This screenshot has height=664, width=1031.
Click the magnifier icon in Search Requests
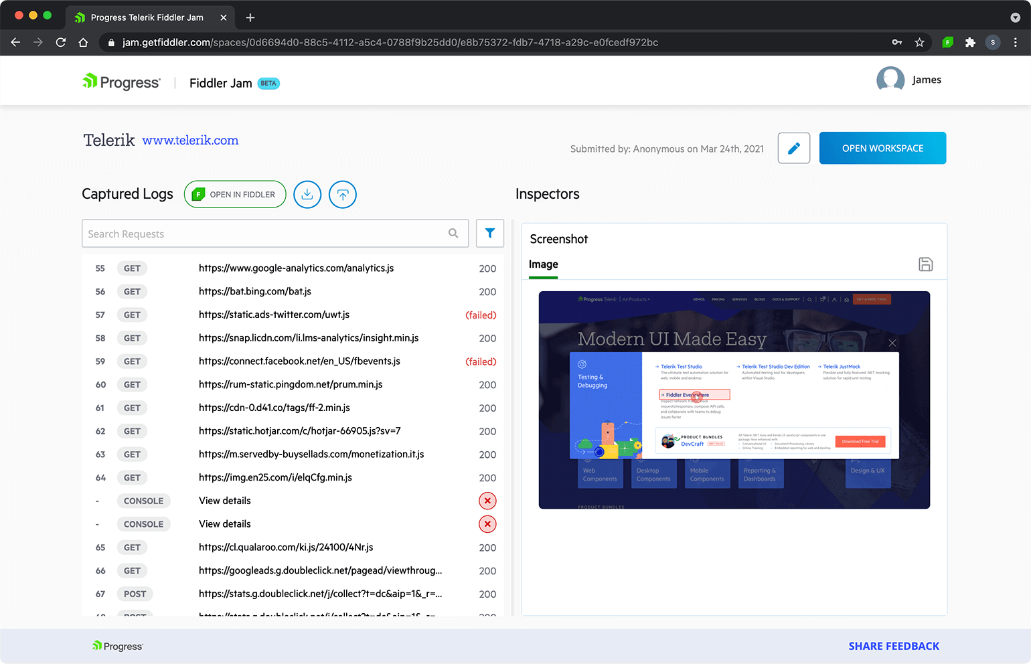tap(454, 233)
